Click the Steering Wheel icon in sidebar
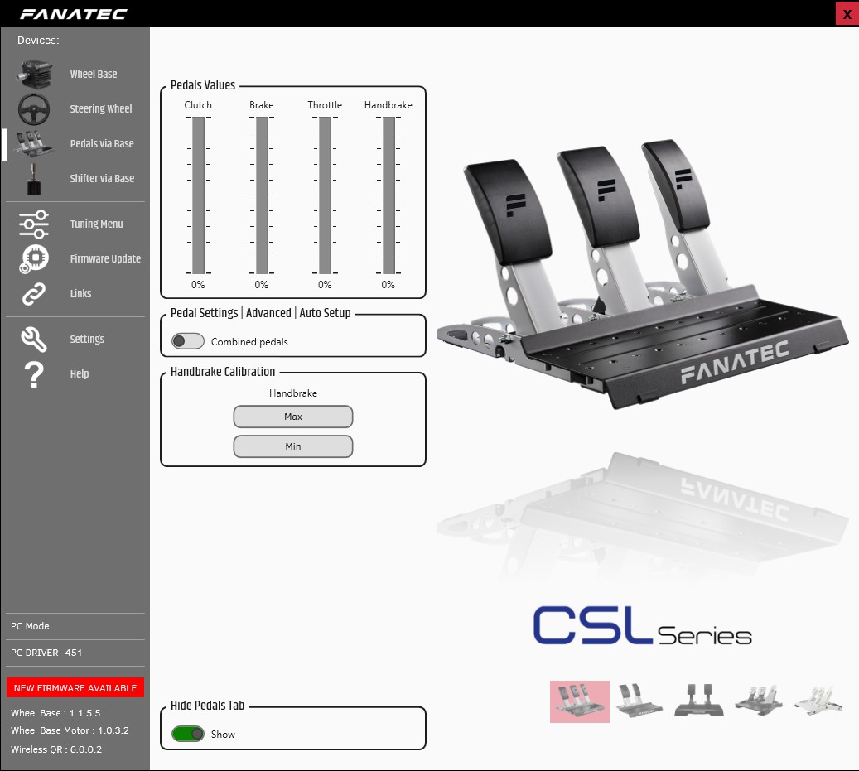This screenshot has width=859, height=771. tap(34, 109)
